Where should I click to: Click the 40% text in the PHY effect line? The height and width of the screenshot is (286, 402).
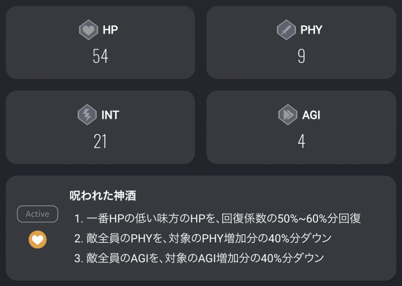pyautogui.click(x=286, y=238)
